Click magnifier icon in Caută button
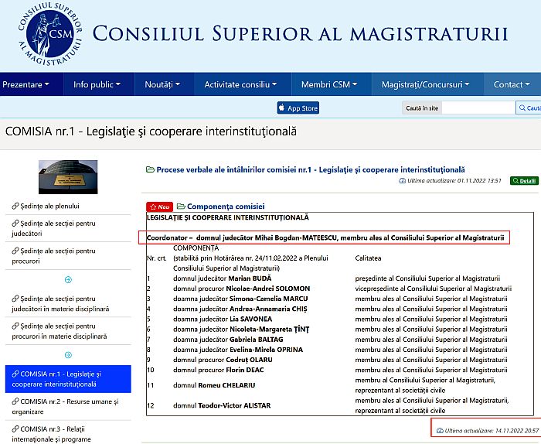This screenshot has height=444, width=541. pyautogui.click(x=522, y=108)
